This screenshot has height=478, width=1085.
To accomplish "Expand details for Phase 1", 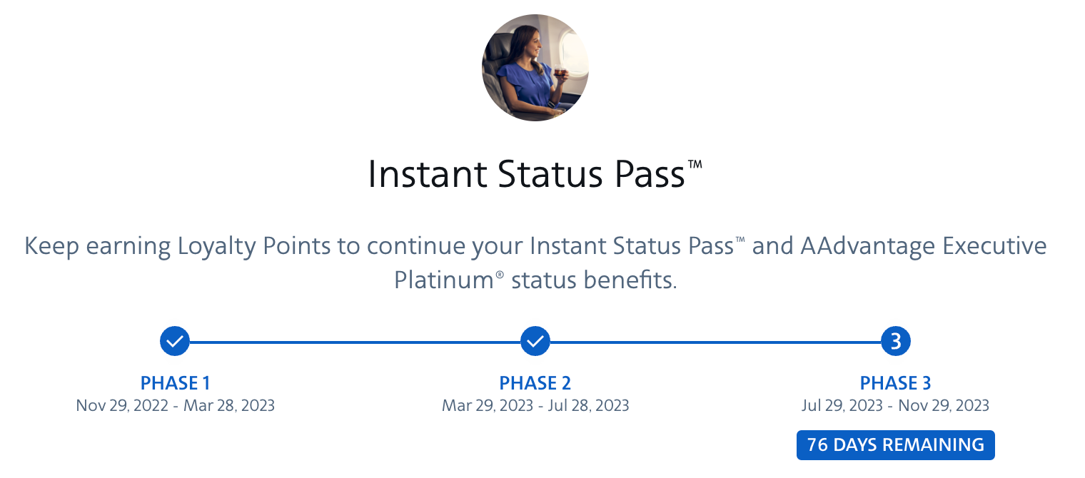I will (x=175, y=383).
